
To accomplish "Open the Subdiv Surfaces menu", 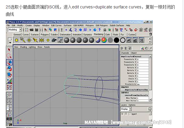I will coord(117,25).
